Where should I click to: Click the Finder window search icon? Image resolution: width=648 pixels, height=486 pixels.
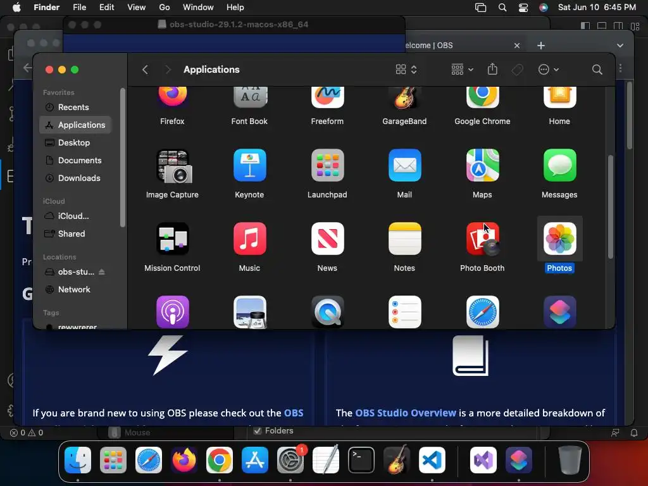[x=597, y=70]
